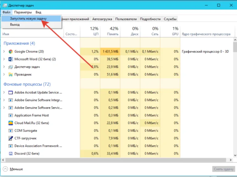Click the CTF-загрузчик pen icon
The image size is (237, 177).
[10, 138]
